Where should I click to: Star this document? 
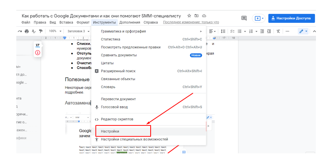coord(189,16)
